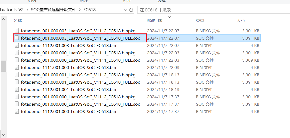Open address bar history dropdown arrow

126,10
